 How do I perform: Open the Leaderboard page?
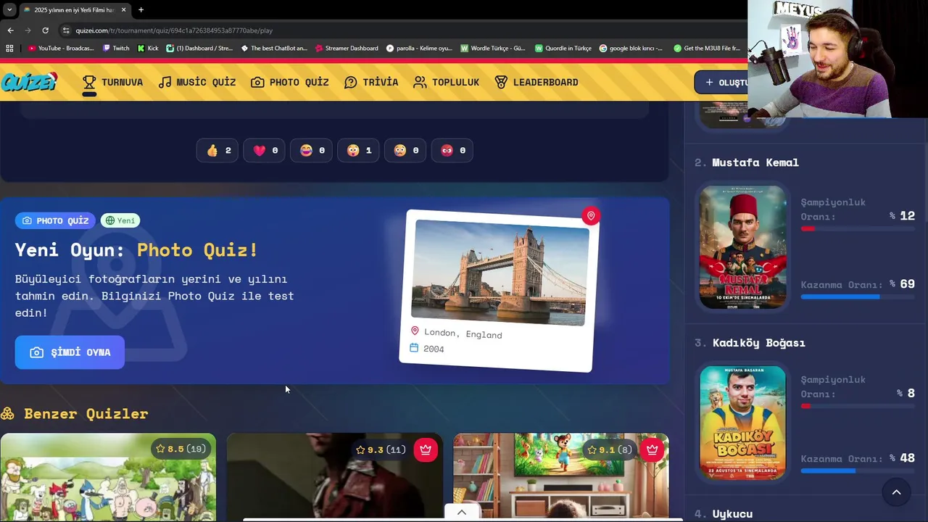536,82
